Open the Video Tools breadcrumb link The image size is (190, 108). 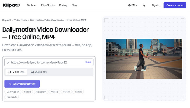[x=20, y=20]
